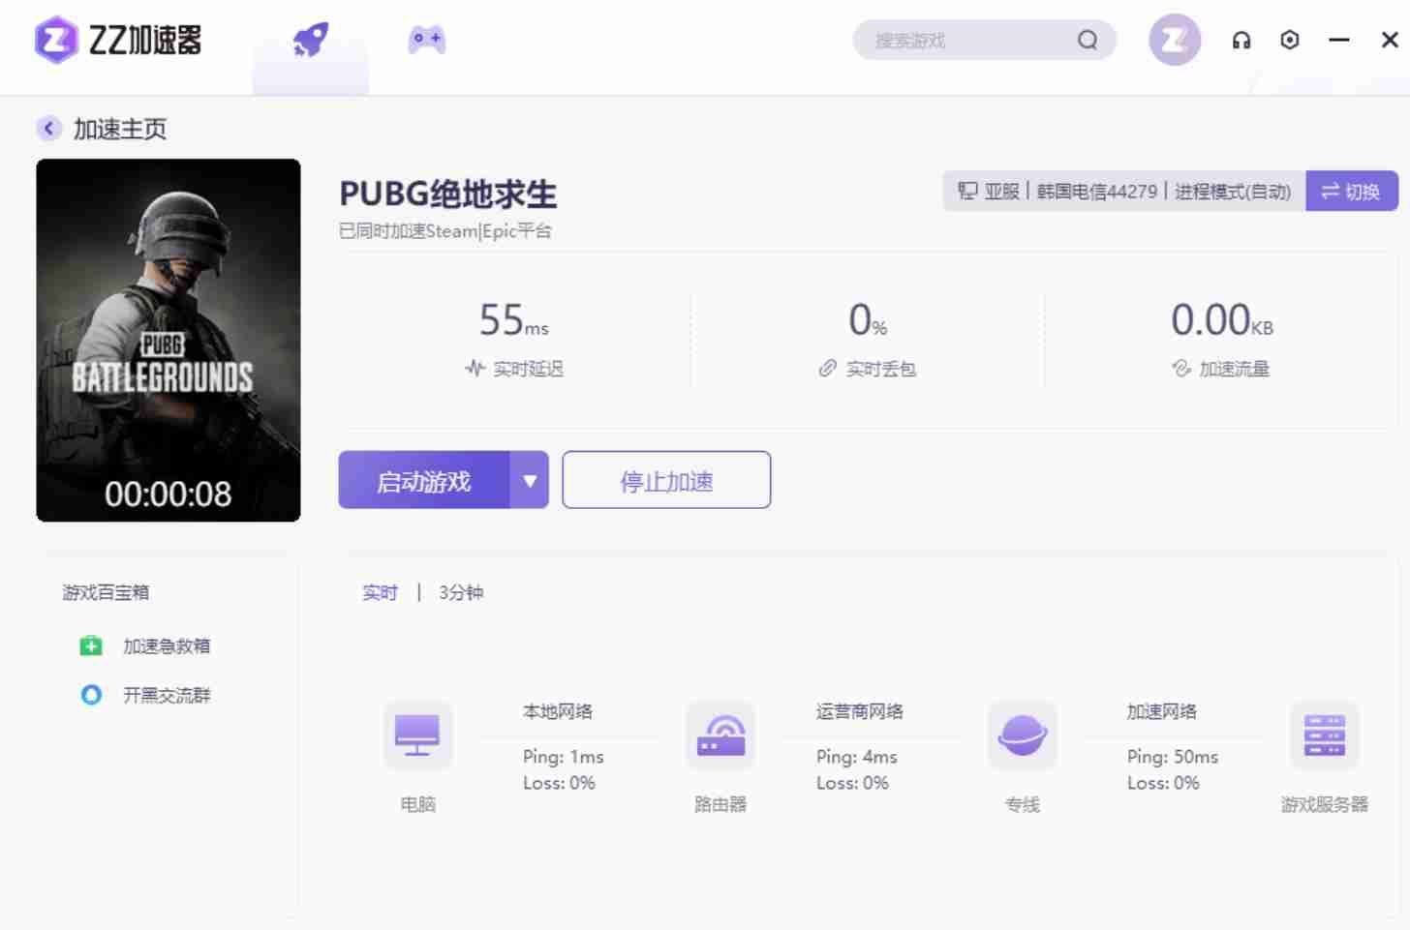Click the 0.00KB traffic value
The height and width of the screenshot is (930, 1410).
point(1222,319)
